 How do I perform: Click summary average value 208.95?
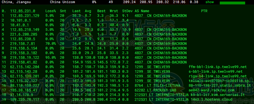point(146,2)
